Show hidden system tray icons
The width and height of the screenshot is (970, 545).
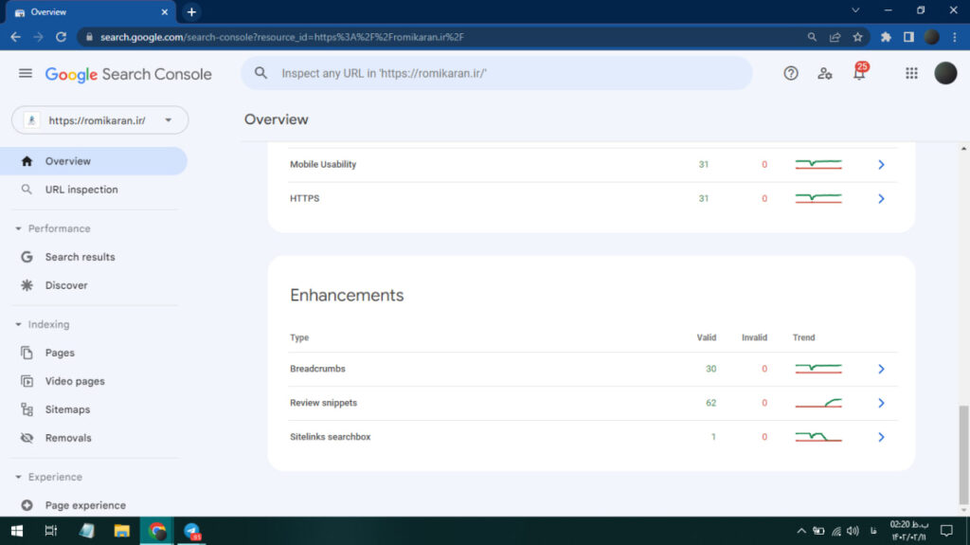tap(801, 531)
